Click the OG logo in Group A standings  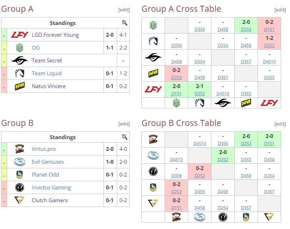click(x=19, y=48)
